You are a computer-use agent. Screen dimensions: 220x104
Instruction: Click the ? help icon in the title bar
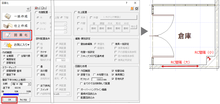[126, 3]
